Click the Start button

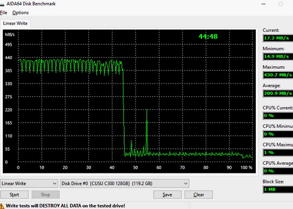click(15, 194)
